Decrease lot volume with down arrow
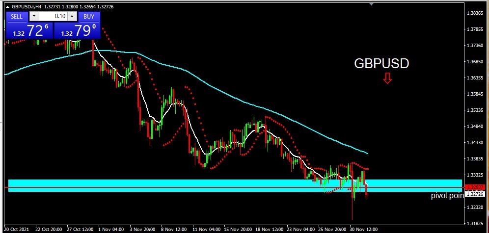The width and height of the screenshot is (489, 233). coord(34,17)
